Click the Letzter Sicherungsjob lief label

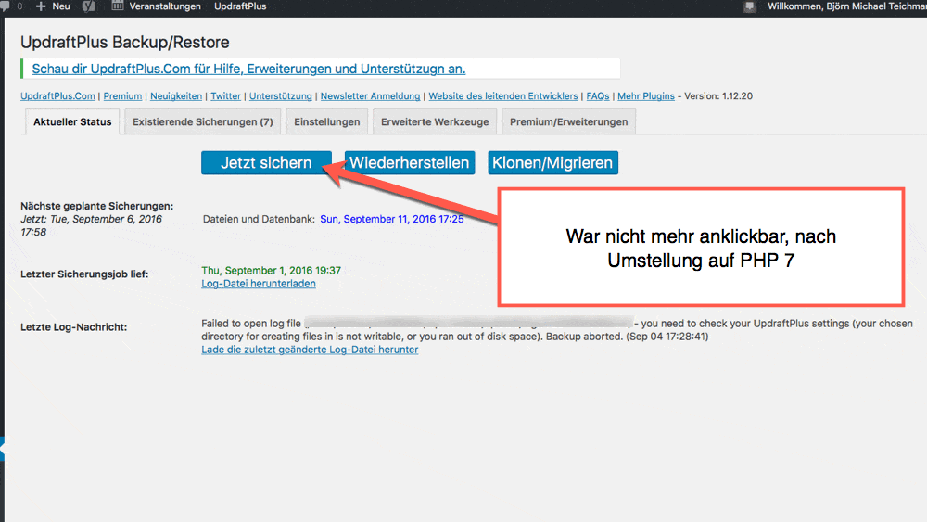pos(84,274)
